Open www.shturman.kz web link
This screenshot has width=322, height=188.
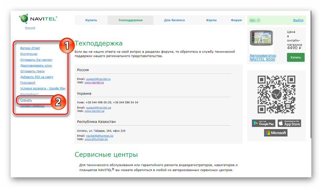tap(96, 139)
